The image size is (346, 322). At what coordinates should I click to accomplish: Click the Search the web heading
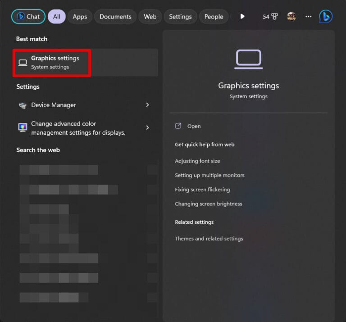pyautogui.click(x=38, y=150)
